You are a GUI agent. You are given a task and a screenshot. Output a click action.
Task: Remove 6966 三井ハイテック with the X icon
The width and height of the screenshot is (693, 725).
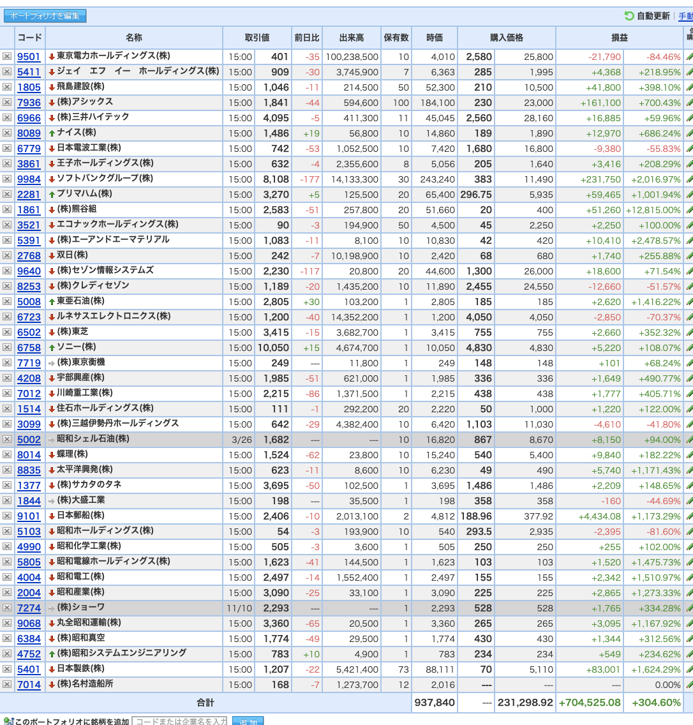click(7, 117)
